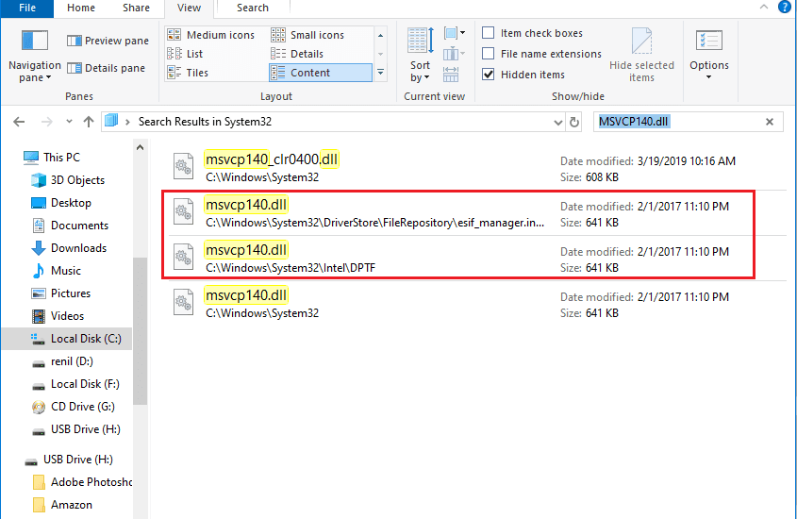The height and width of the screenshot is (519, 797).
Task: Select Local Disk (F:)
Action: coord(75,384)
